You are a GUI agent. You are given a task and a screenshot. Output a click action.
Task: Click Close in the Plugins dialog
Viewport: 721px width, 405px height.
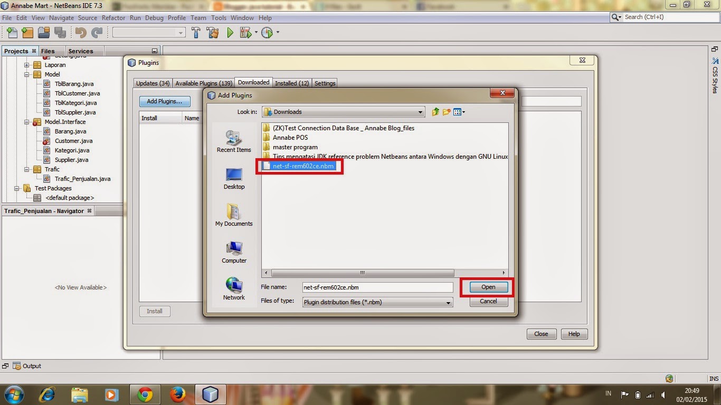point(541,334)
